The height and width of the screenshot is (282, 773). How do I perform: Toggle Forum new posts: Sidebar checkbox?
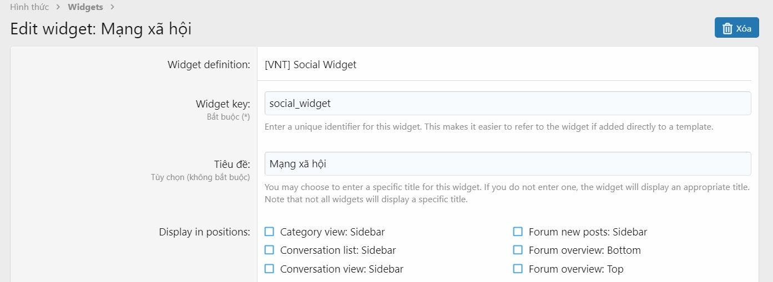click(x=518, y=232)
